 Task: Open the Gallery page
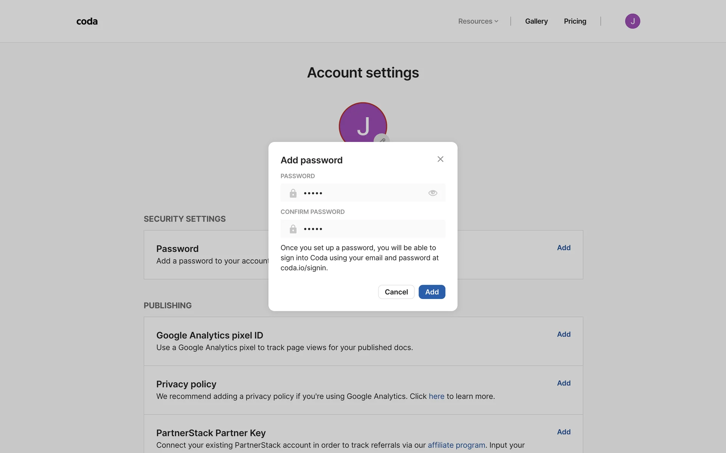(536, 21)
